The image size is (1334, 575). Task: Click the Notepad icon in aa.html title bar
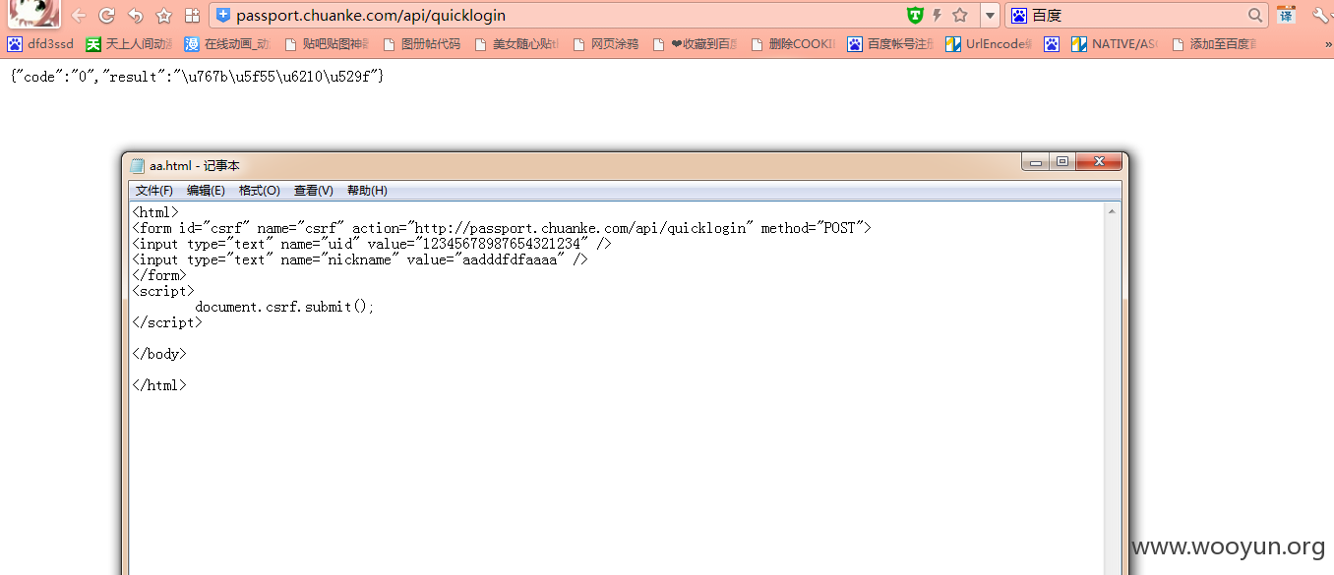(138, 166)
